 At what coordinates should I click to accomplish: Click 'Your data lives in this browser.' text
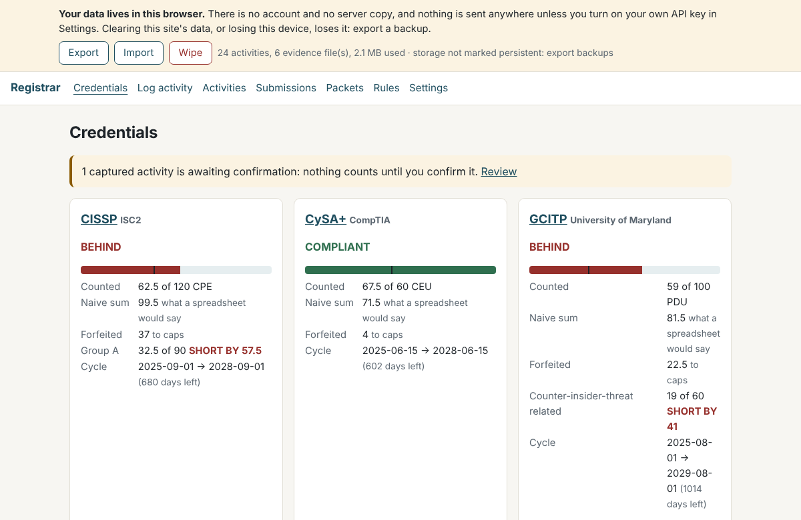click(132, 13)
